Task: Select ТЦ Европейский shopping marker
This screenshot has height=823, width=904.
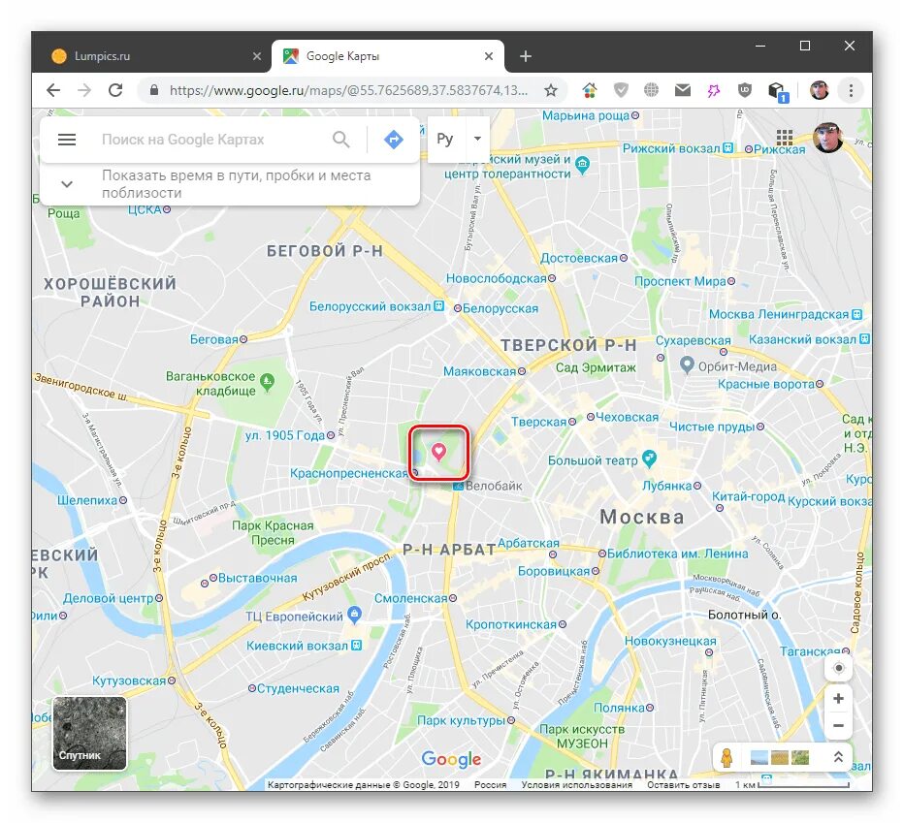Action: tap(355, 615)
